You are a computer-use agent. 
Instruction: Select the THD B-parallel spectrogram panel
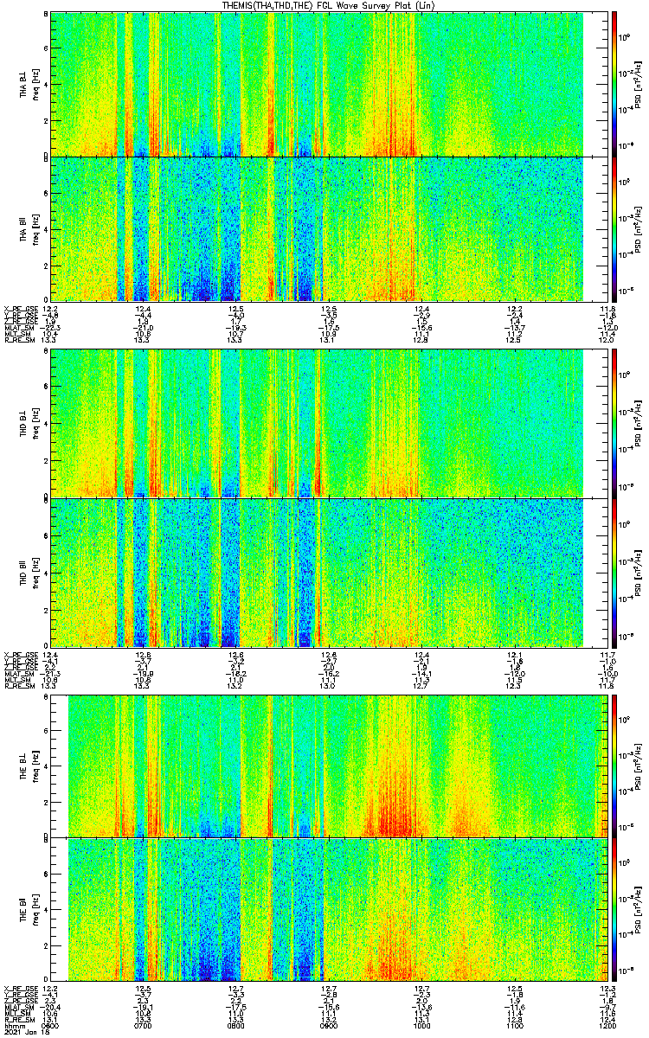[x=328, y=572]
